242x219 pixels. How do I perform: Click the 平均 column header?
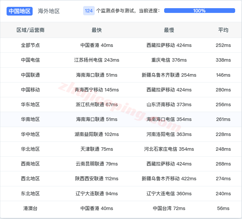[223, 30]
